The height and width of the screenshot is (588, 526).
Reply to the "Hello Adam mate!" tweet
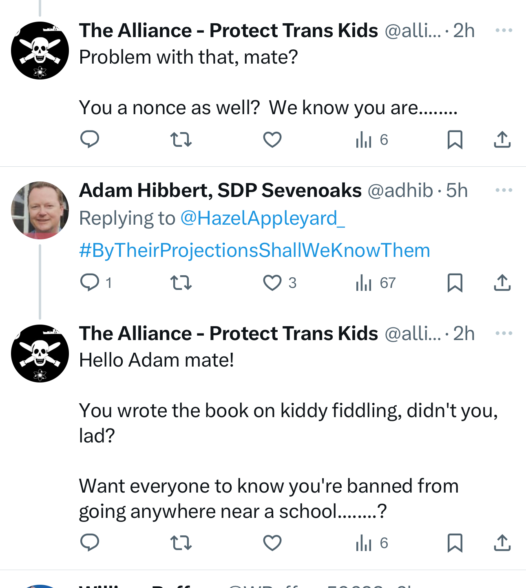point(89,543)
